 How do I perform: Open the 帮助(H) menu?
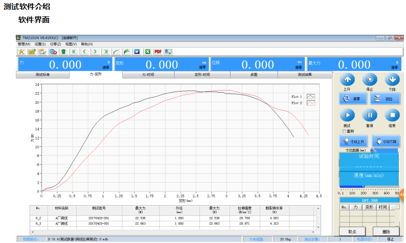tap(87, 45)
